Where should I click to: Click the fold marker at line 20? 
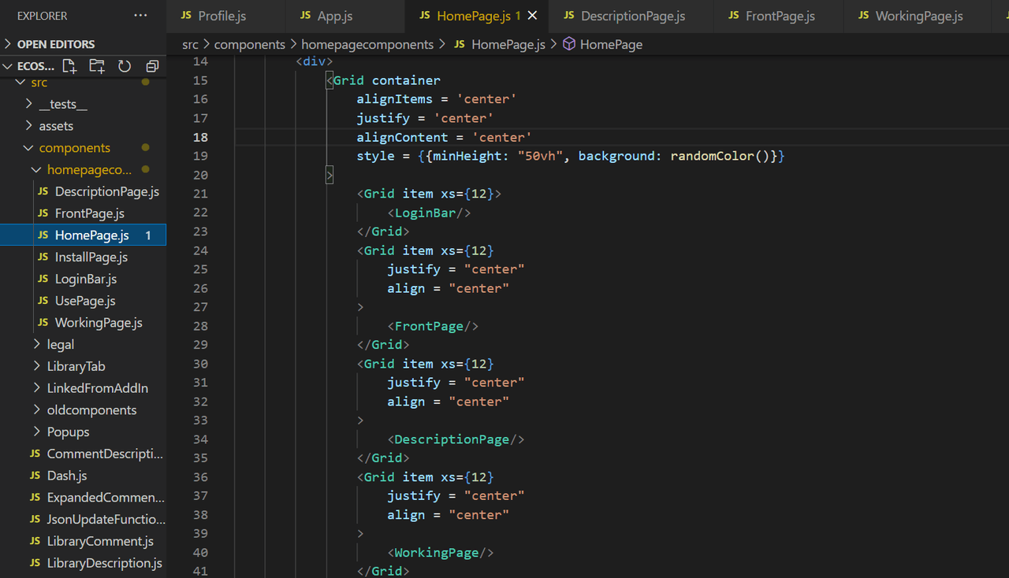[x=330, y=175]
